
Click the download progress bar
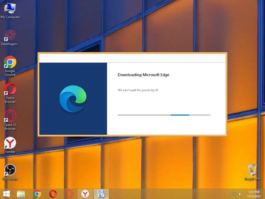coord(164,115)
